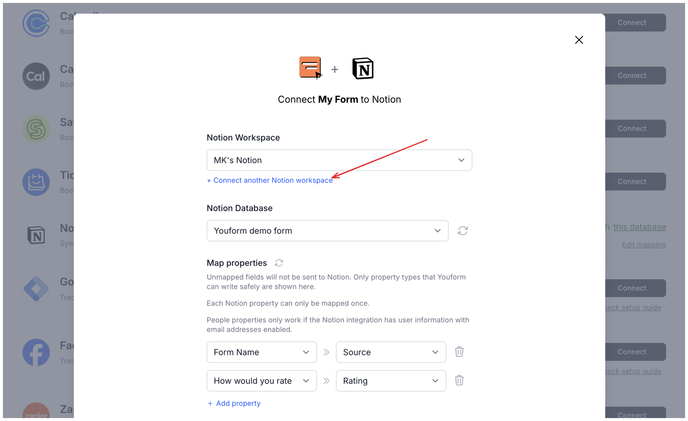Close the Connect to Notion dialog
Image resolution: width=688 pixels, height=421 pixels.
(579, 40)
